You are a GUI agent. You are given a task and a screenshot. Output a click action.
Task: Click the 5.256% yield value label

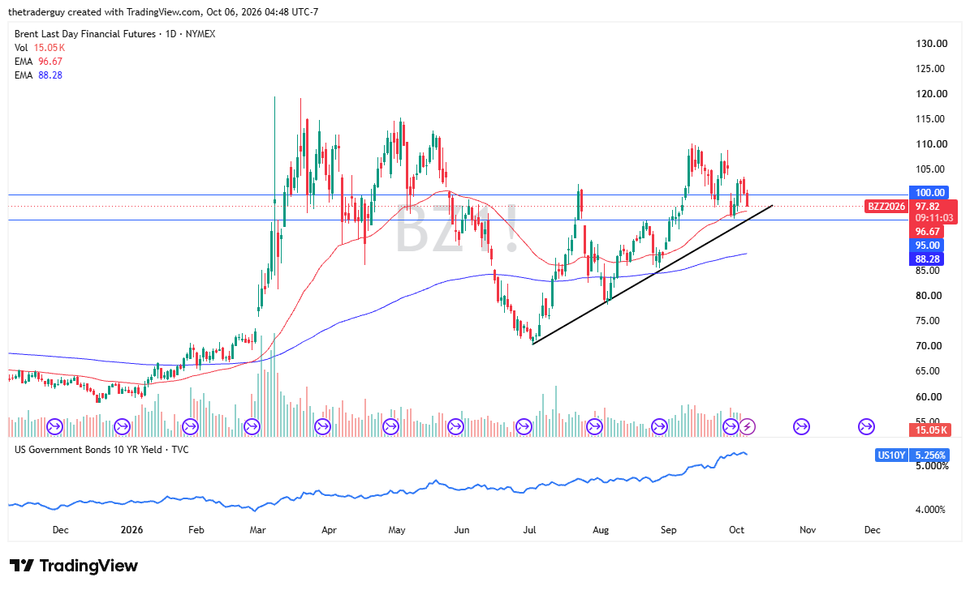pos(929,455)
